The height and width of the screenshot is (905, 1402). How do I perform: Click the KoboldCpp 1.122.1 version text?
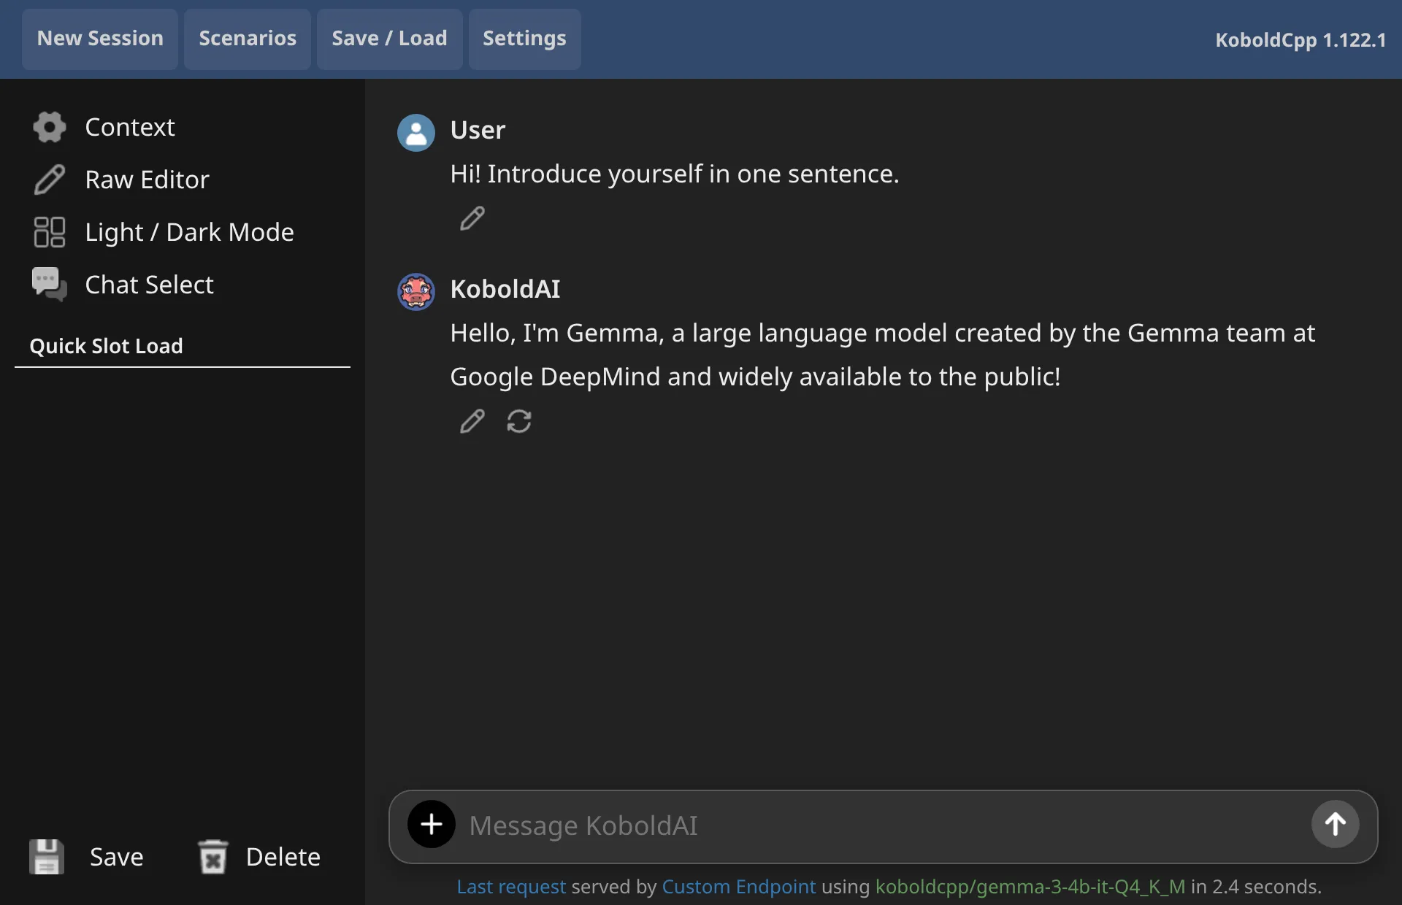pos(1301,40)
